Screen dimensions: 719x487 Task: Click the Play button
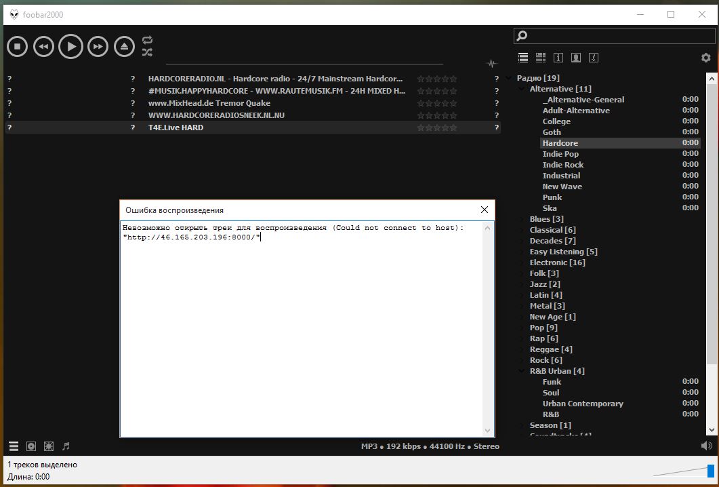click(x=70, y=46)
